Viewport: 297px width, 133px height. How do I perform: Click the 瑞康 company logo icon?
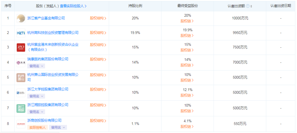point(21,63)
